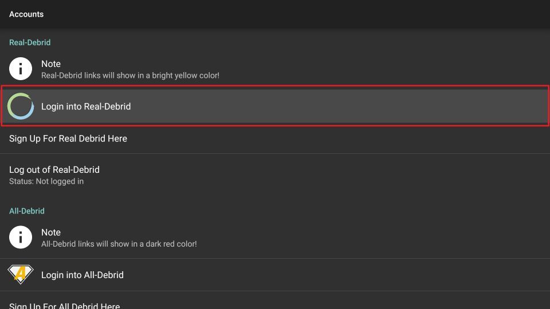Select Login into Real-Debrid
Image resolution: width=550 pixels, height=309 pixels.
click(x=275, y=106)
